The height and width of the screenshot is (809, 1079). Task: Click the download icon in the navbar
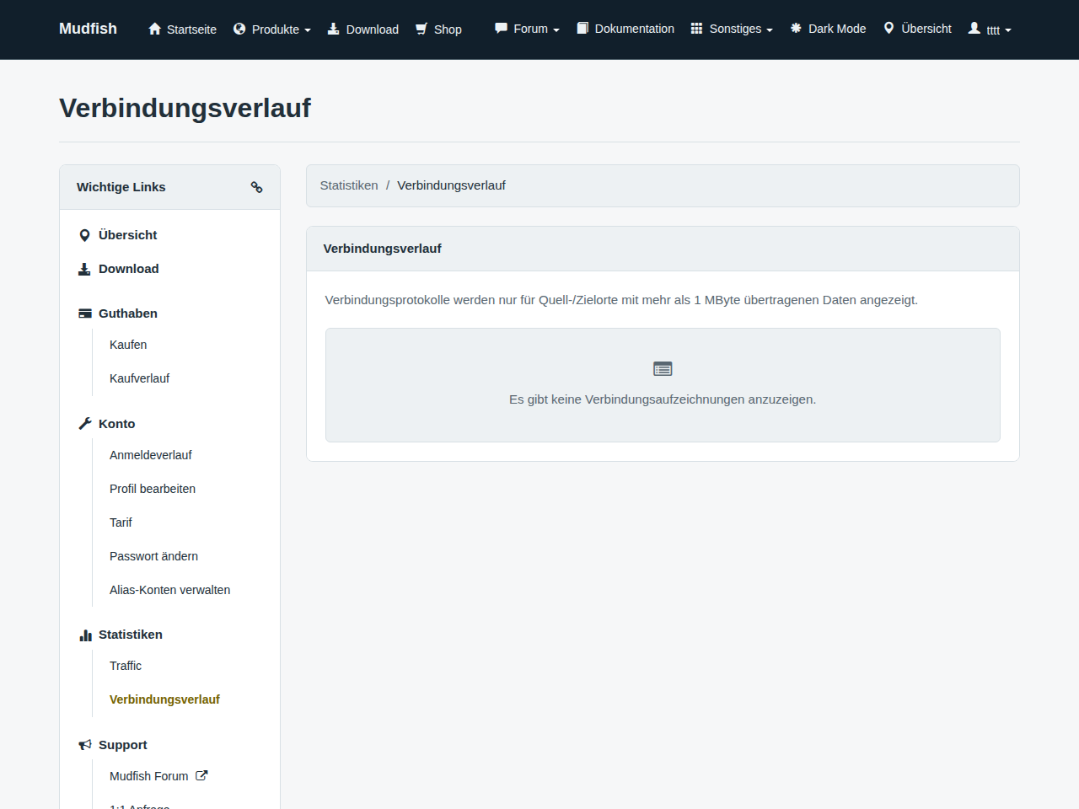(334, 29)
